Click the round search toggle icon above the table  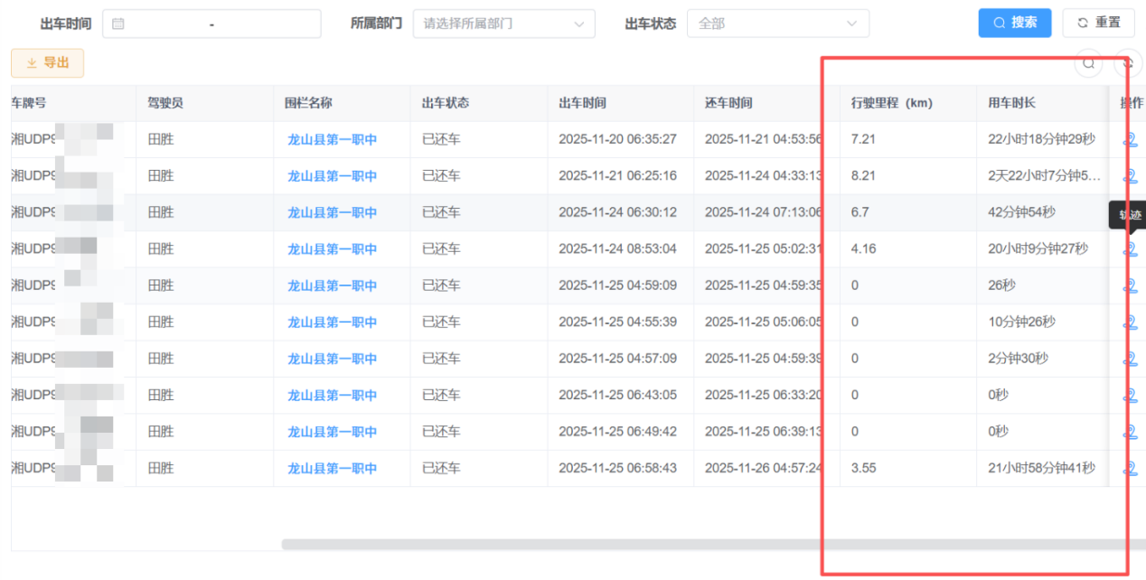(1089, 63)
